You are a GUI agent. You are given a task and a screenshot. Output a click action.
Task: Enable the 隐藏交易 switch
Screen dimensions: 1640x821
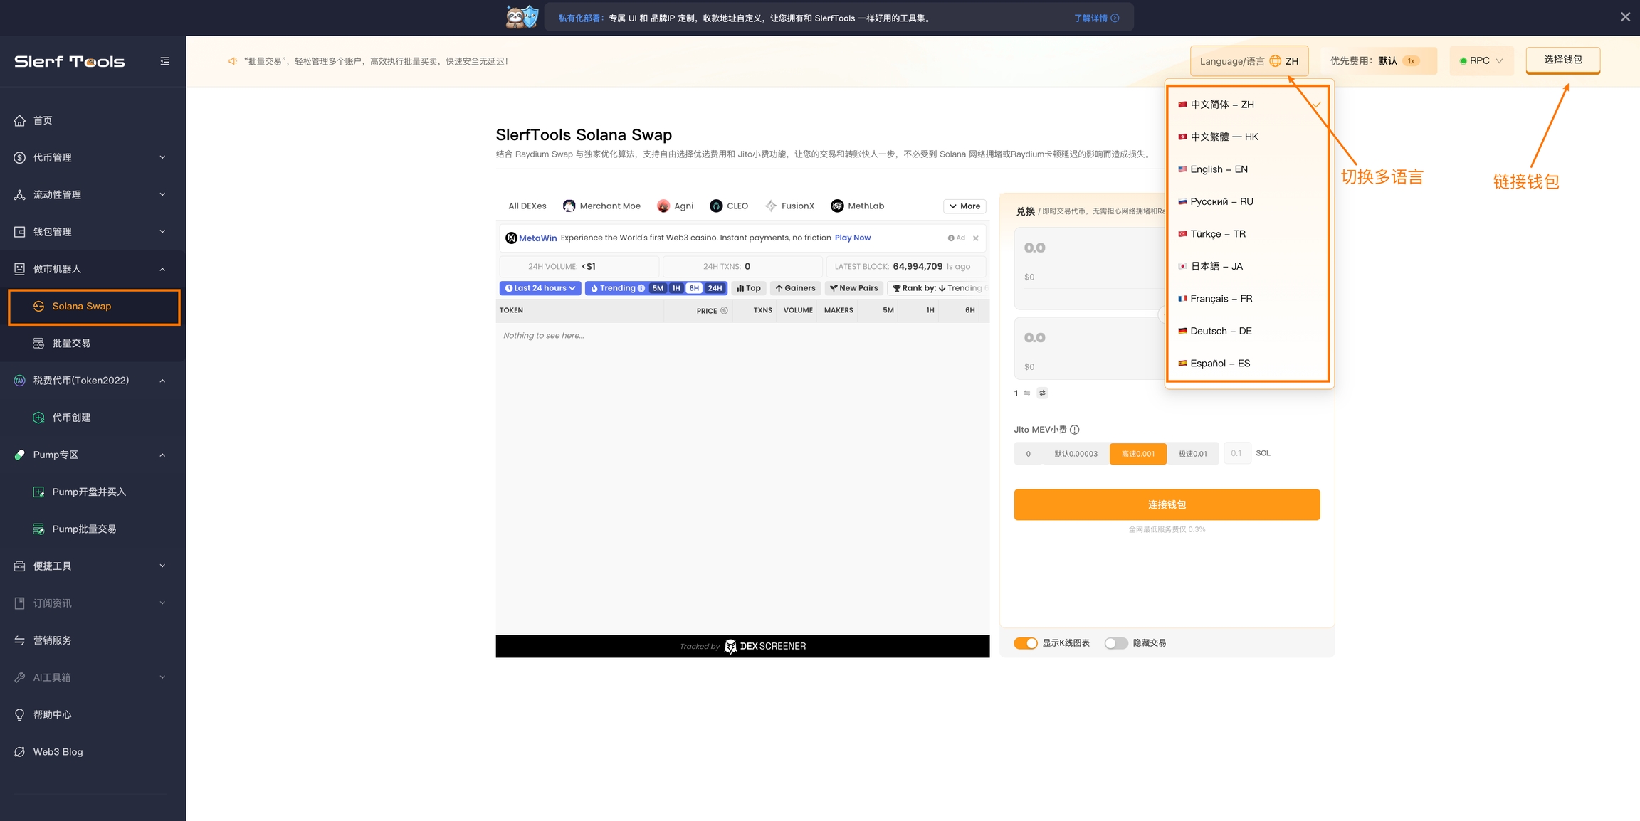[1115, 643]
